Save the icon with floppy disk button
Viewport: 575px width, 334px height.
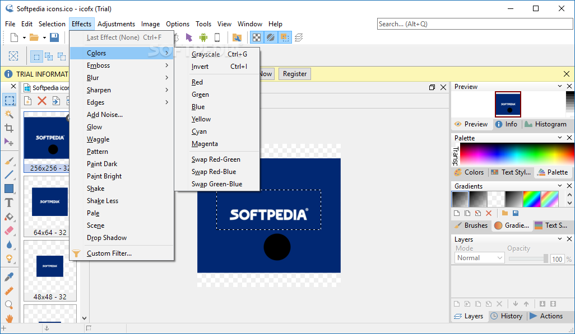pyautogui.click(x=54, y=37)
